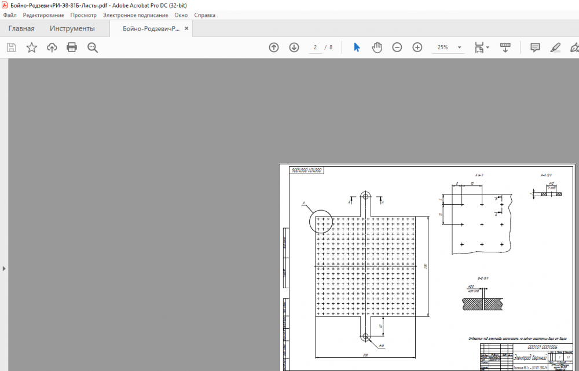Expand the left navigation pane arrow

click(3, 269)
